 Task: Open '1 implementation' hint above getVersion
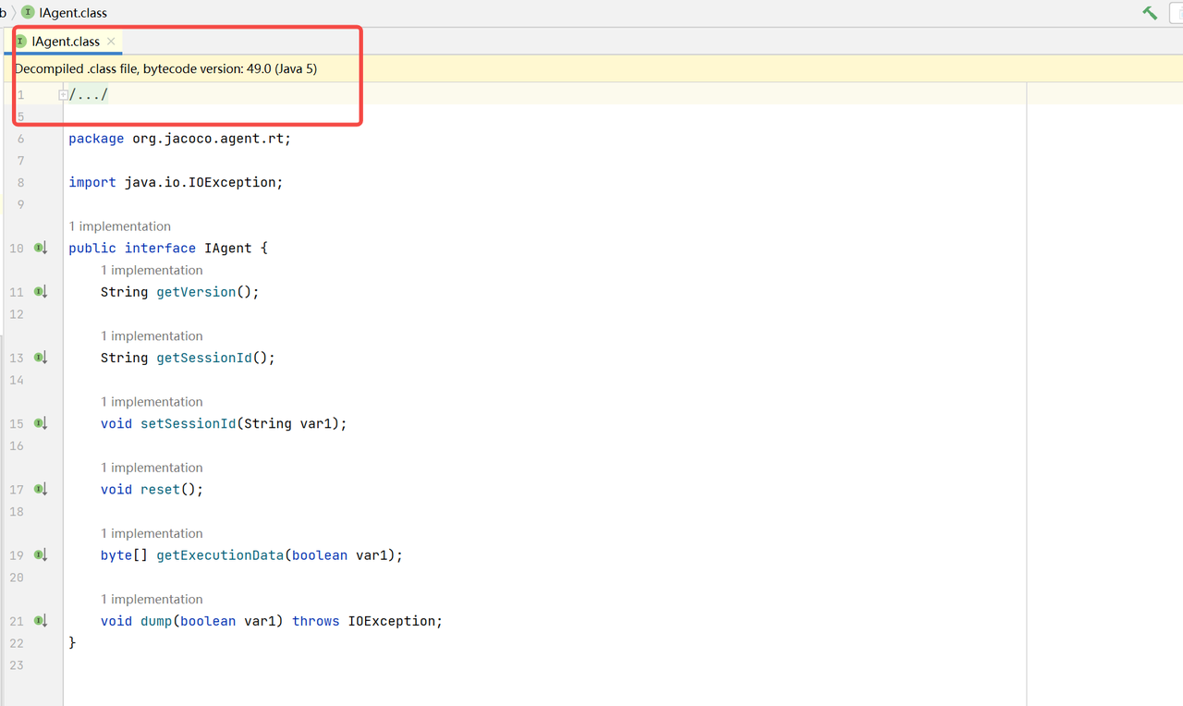(x=152, y=270)
